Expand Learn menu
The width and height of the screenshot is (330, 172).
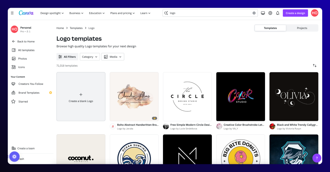(x=145, y=13)
